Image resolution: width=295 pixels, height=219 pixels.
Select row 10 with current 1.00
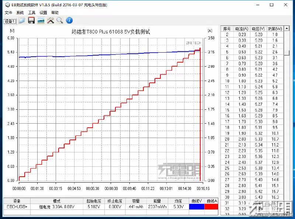(252, 81)
